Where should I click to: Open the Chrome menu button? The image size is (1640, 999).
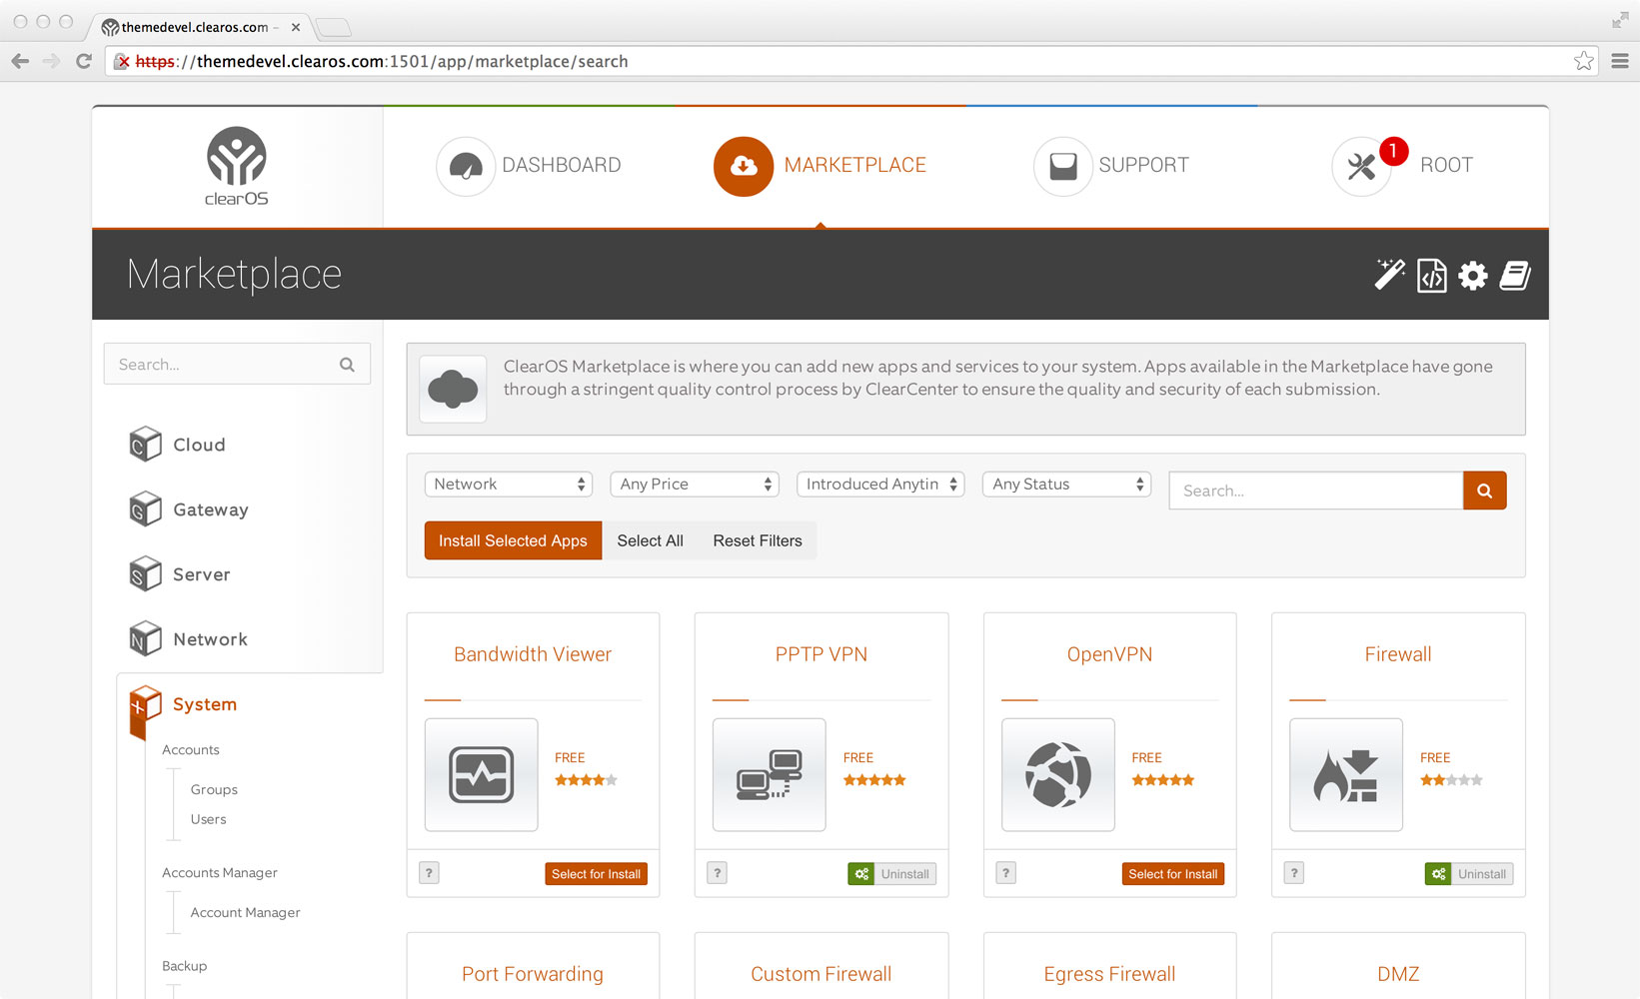click(x=1620, y=61)
